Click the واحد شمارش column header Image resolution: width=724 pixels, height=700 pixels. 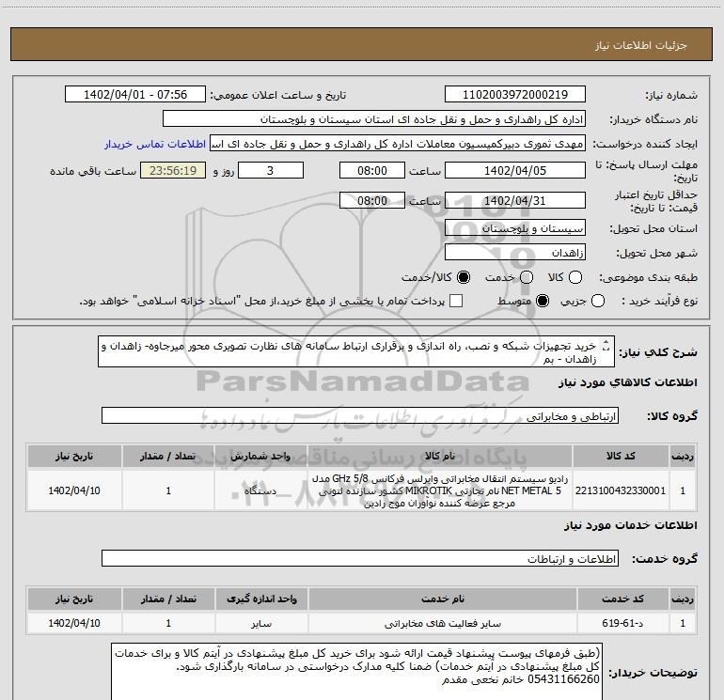260,456
